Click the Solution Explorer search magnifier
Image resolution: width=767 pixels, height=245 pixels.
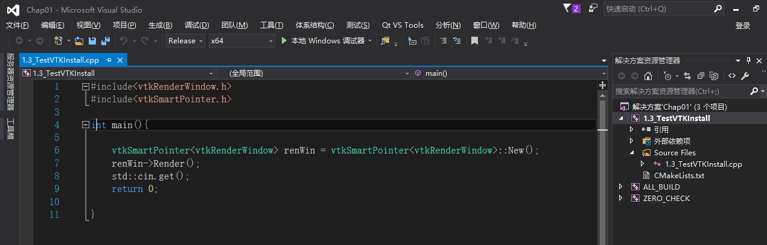pos(754,91)
